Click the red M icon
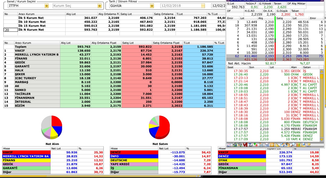Image resolution: width=326 pixels, height=178 pixels. click(245, 145)
